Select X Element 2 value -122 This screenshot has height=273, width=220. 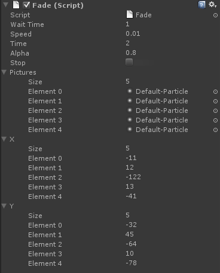[172, 177]
